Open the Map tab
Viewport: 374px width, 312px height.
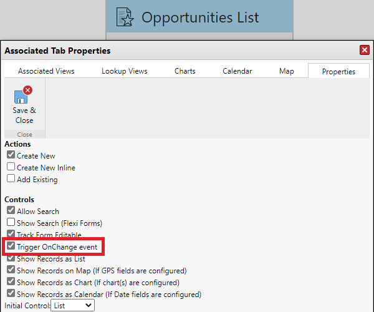[x=287, y=71]
